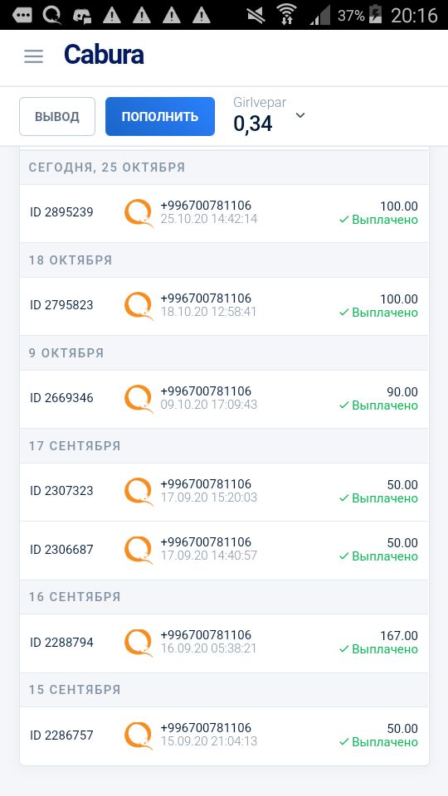Click the QIWI icon for ID 2795823
The height and width of the screenshot is (796, 448).
(139, 306)
